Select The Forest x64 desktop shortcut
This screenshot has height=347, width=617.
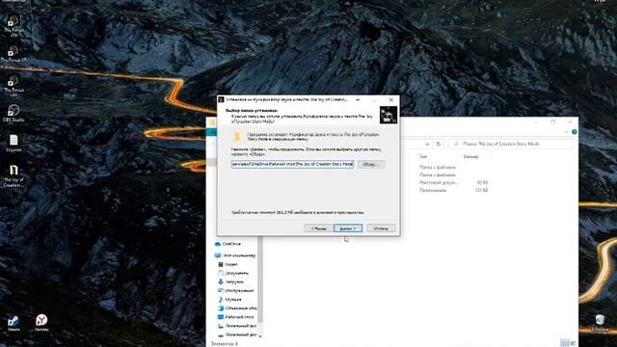coord(13,86)
